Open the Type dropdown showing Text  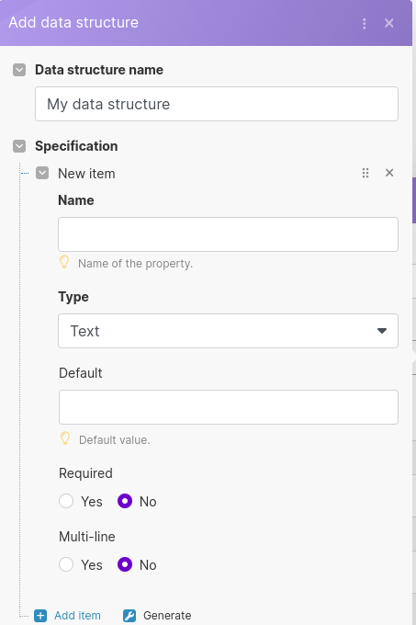pyautogui.click(x=228, y=331)
